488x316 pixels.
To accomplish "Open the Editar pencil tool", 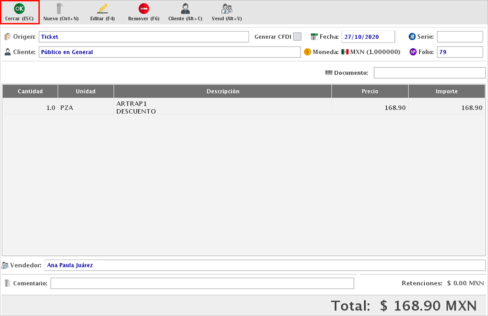I will tap(103, 9).
